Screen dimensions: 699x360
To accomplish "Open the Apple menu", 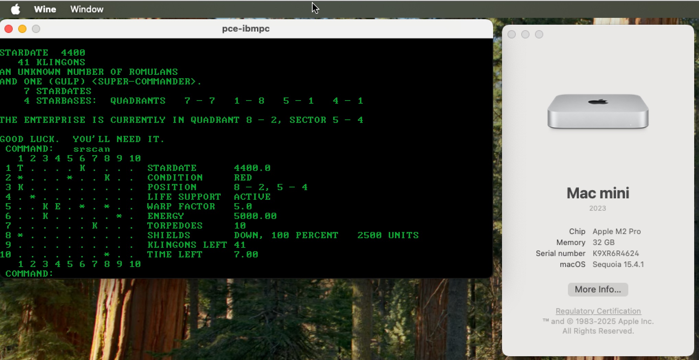I will click(15, 9).
